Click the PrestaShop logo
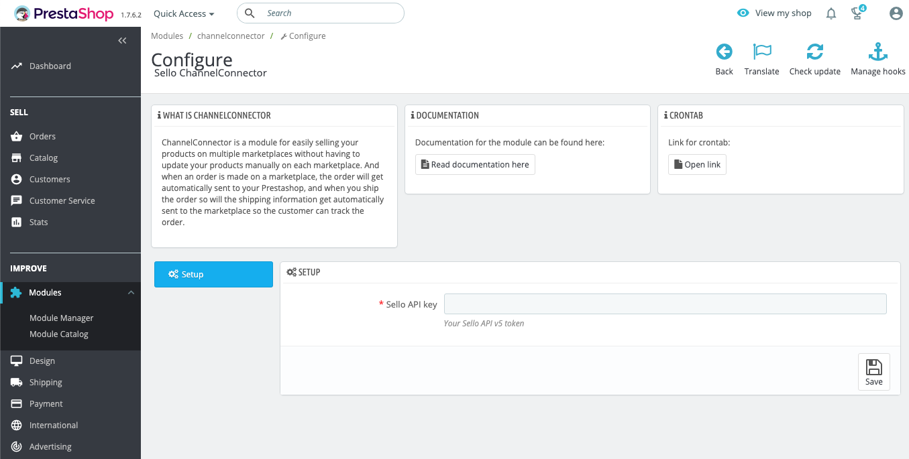909x459 pixels. (x=64, y=13)
